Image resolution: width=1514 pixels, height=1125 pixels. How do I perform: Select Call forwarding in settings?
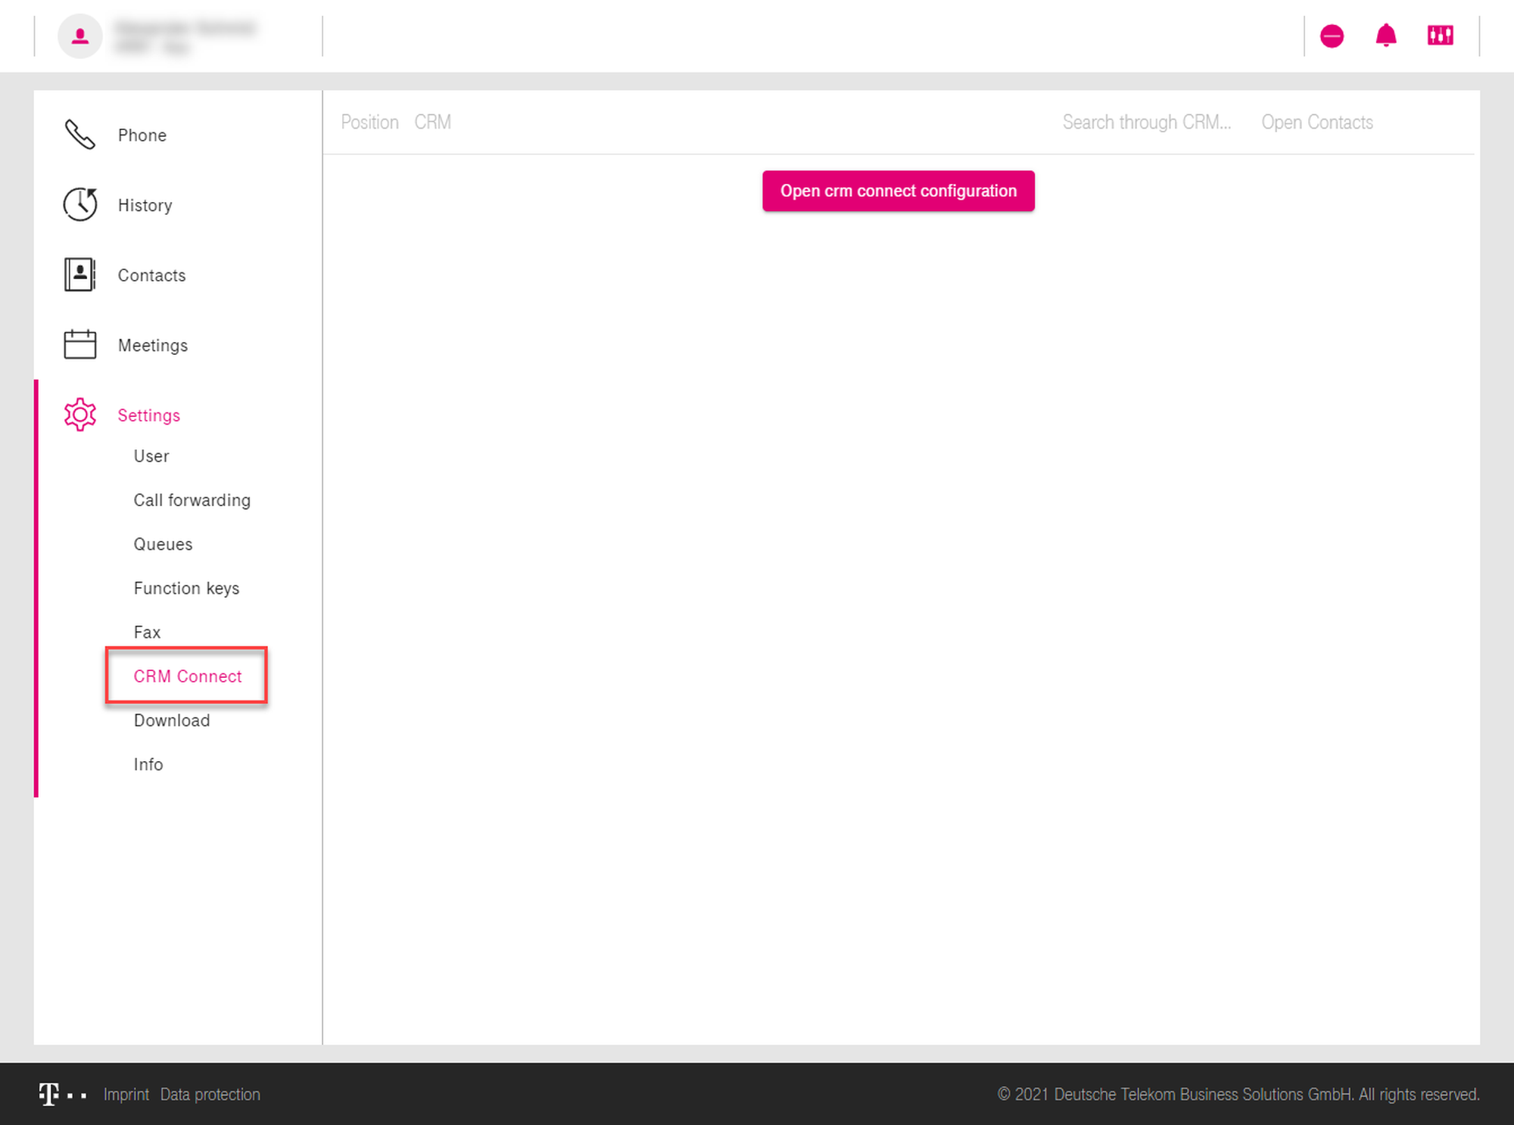point(192,500)
